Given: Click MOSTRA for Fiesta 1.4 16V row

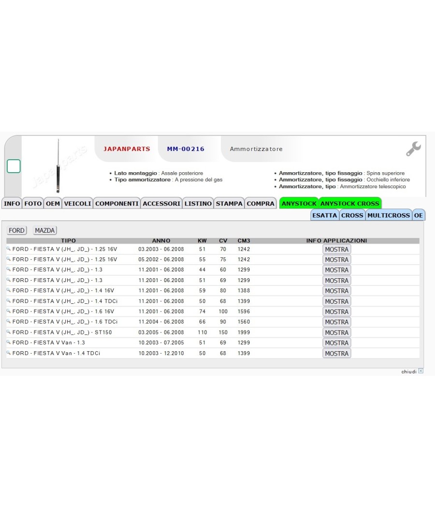Looking at the screenshot, I should [336, 291].
